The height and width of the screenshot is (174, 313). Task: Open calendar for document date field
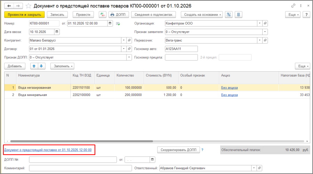click(x=110, y=23)
